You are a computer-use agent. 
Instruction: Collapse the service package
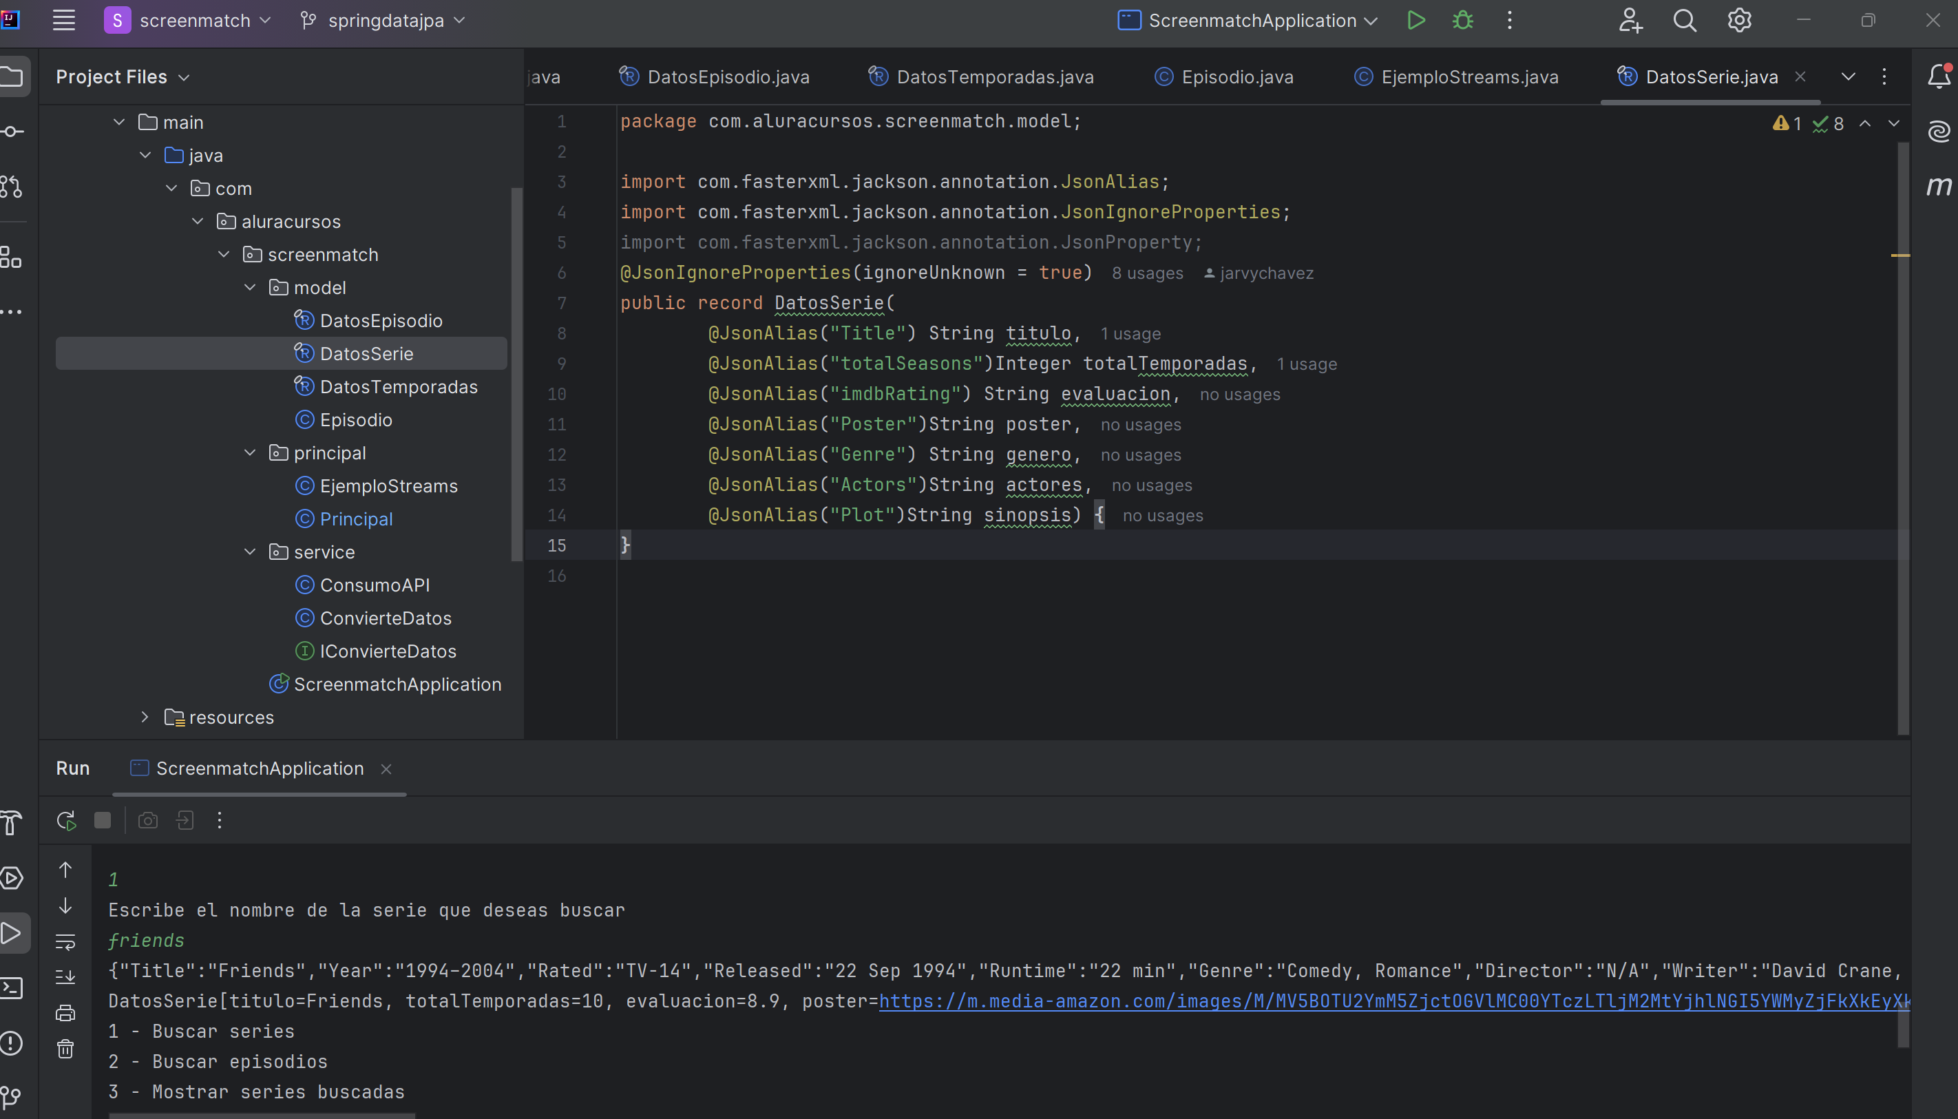(x=250, y=552)
